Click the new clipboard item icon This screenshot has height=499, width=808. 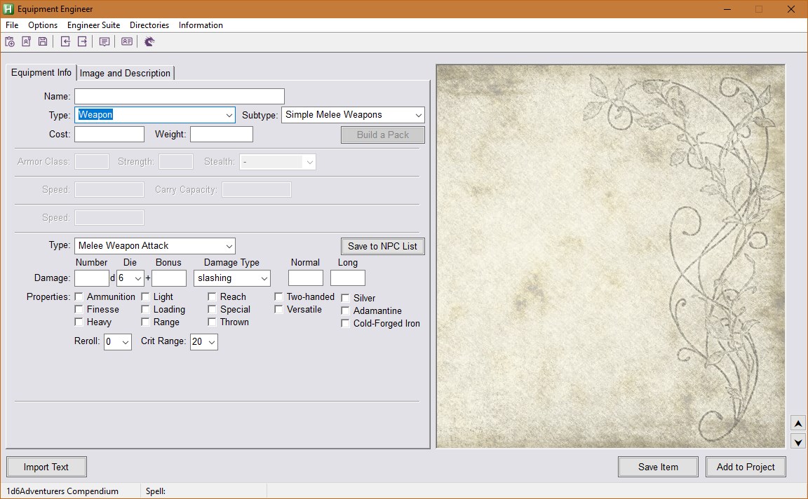pos(10,41)
